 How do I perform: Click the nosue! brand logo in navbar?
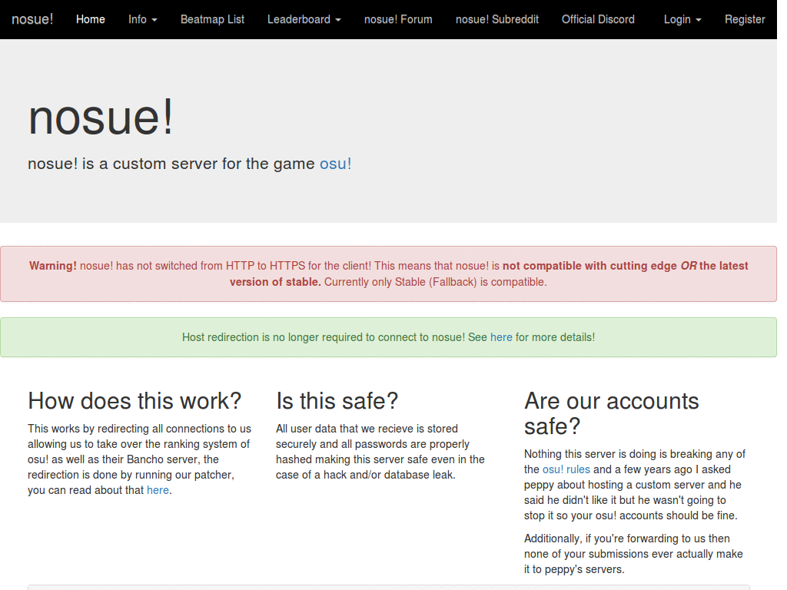coord(32,19)
